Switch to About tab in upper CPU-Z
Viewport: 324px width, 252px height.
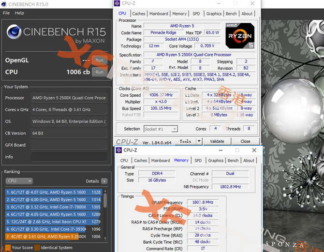coord(247,14)
